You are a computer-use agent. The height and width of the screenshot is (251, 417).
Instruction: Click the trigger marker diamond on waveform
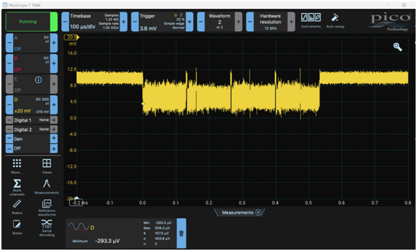[x=143, y=103]
